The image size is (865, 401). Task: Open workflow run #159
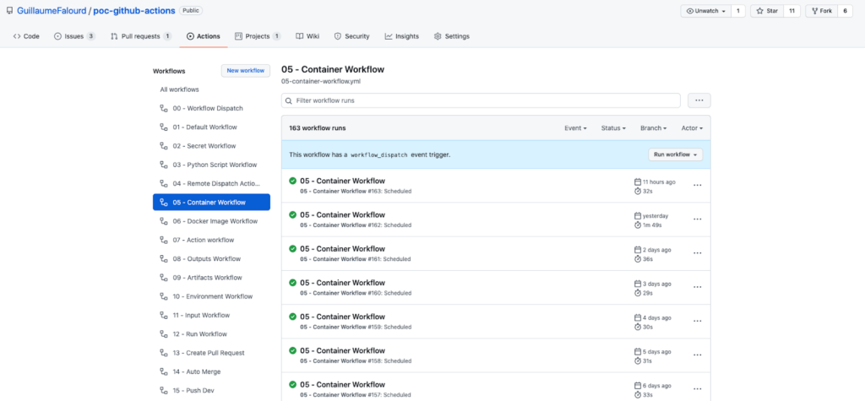(x=342, y=317)
